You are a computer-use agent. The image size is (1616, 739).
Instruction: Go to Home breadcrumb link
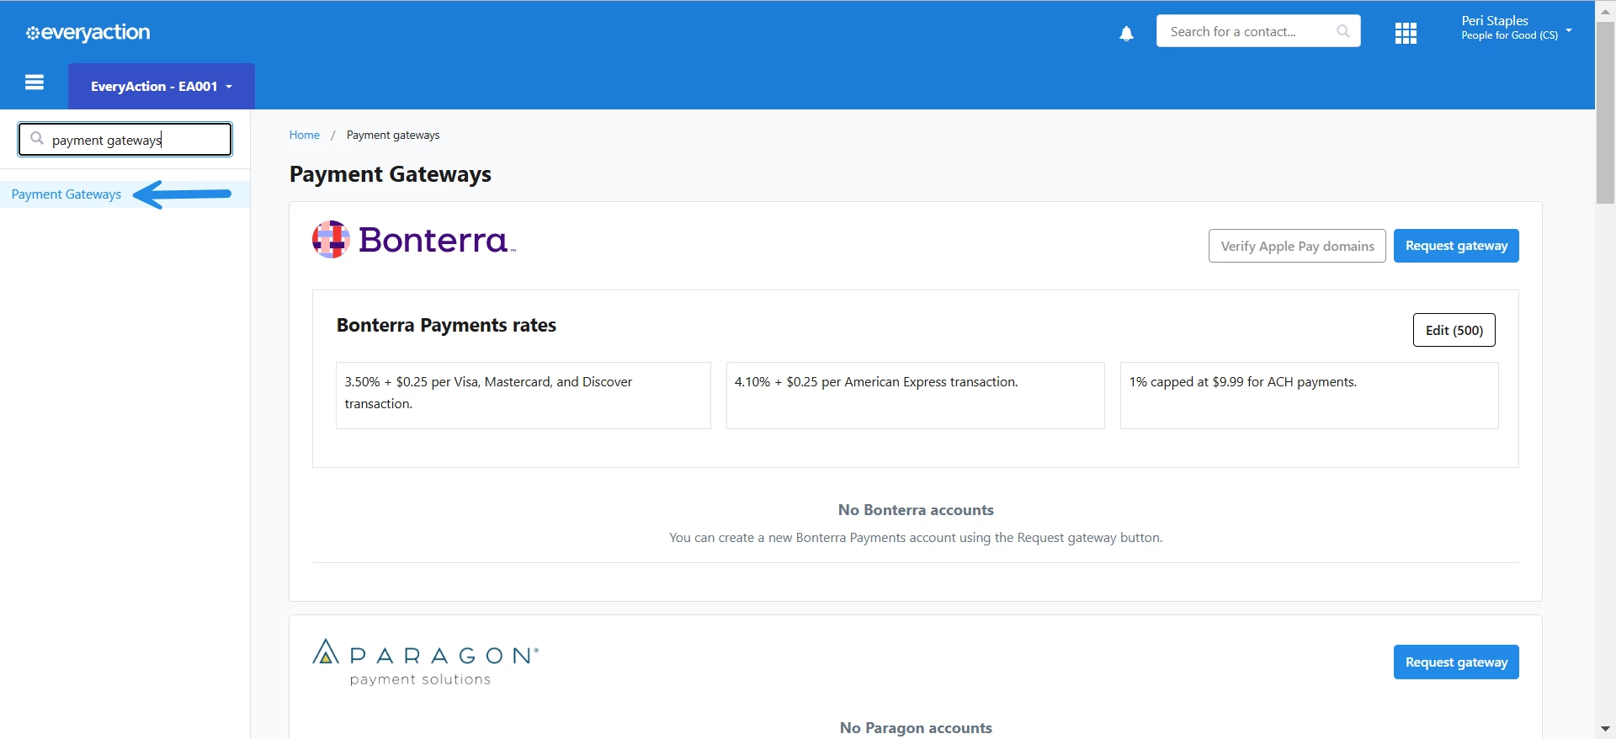304,135
